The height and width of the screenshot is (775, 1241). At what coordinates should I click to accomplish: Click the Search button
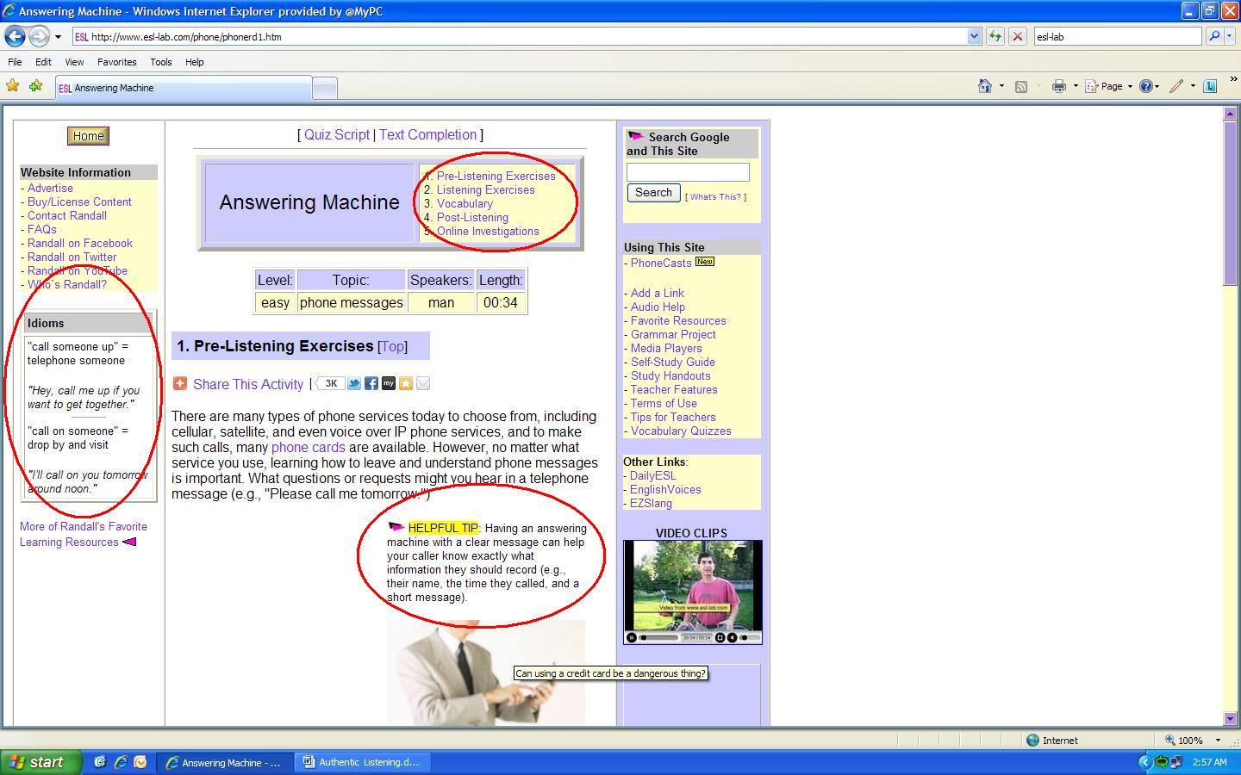point(653,193)
